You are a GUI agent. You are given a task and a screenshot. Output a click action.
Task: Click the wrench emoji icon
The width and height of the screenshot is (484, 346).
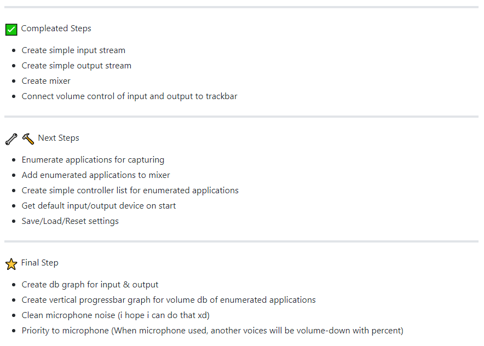tap(11, 139)
